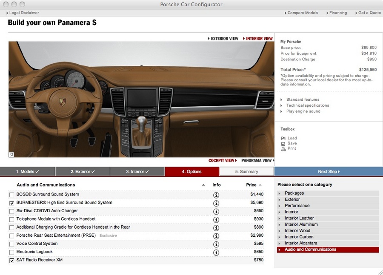Open info for Voice Control System
Viewport: 383px width, 275px height.
coord(216,244)
